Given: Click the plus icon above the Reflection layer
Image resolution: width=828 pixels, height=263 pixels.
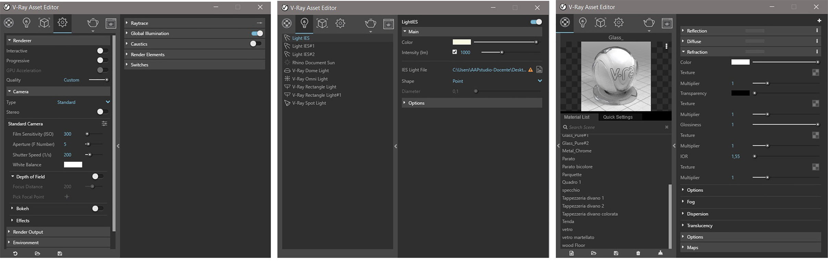Looking at the screenshot, I should coord(819,21).
